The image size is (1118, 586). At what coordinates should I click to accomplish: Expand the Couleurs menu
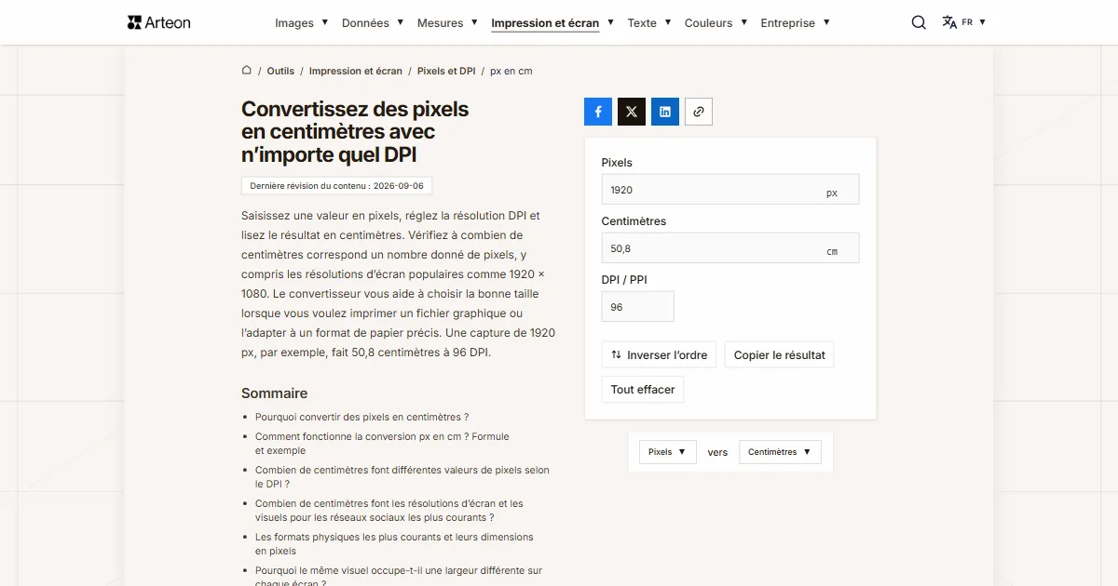point(716,22)
